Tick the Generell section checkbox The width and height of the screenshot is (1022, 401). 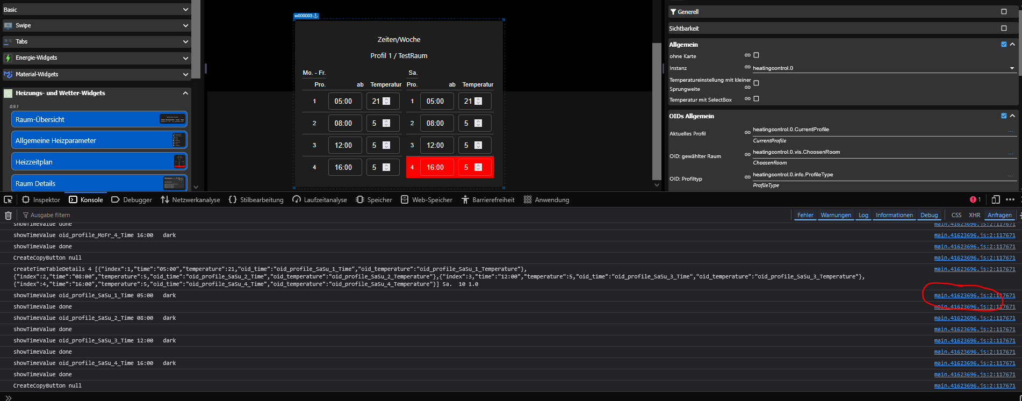point(1004,12)
